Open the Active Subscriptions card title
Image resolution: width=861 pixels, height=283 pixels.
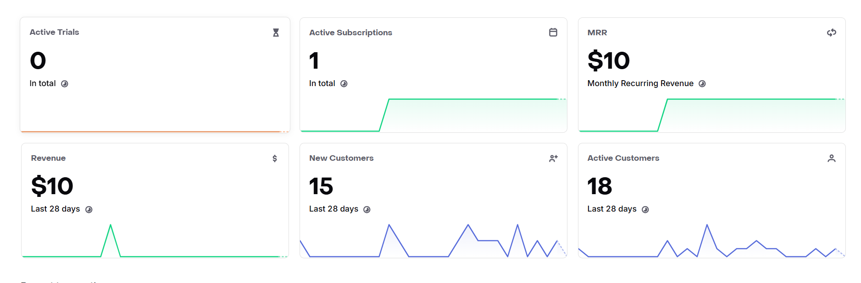coord(350,33)
